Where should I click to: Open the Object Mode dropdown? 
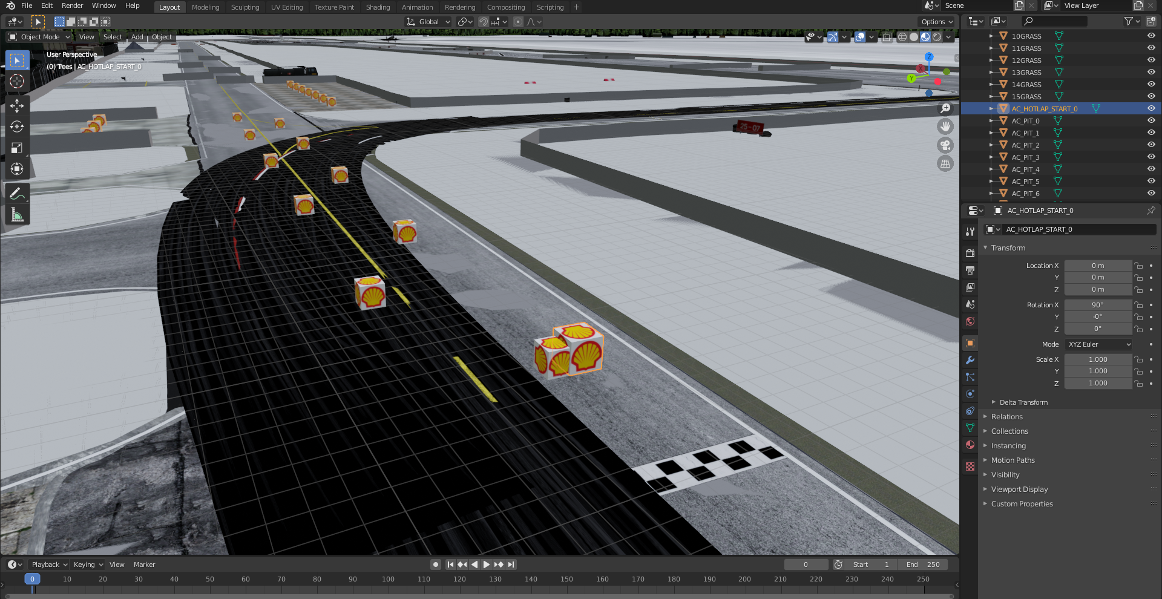40,37
